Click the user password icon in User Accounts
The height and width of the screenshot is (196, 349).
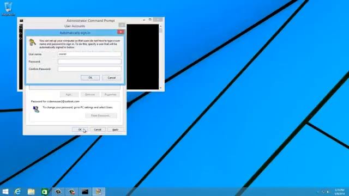coord(36,109)
